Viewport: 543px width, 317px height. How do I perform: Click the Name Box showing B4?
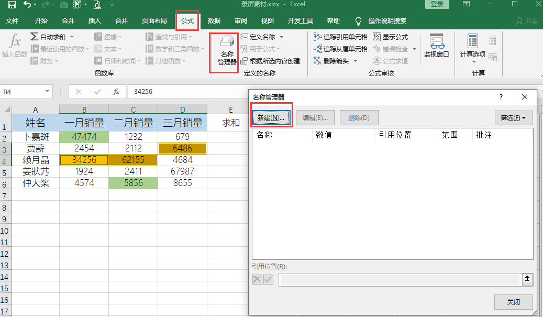[23, 92]
